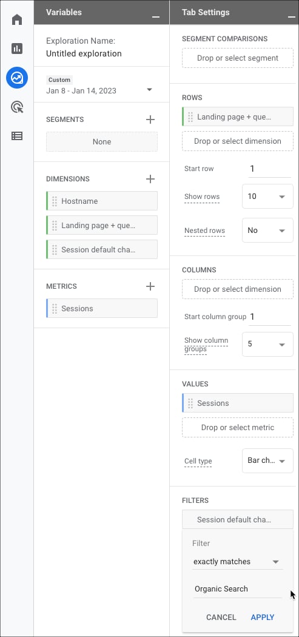This screenshot has height=637, width=299.
Task: Open the Show rows dropdown
Action: pos(267,197)
